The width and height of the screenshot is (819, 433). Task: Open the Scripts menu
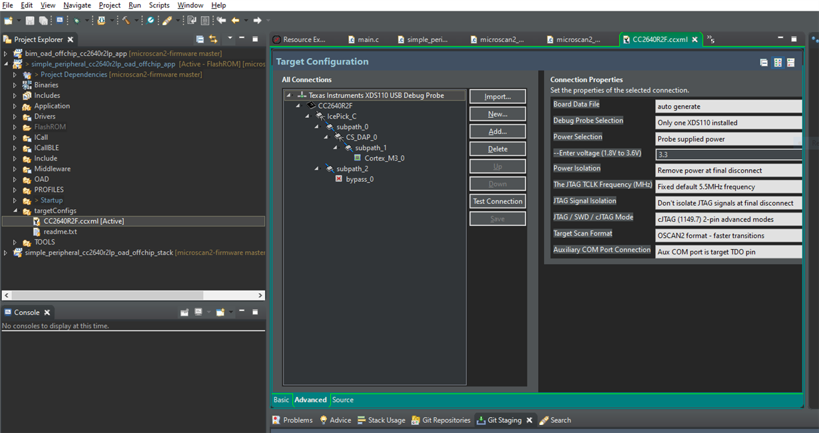click(x=158, y=5)
